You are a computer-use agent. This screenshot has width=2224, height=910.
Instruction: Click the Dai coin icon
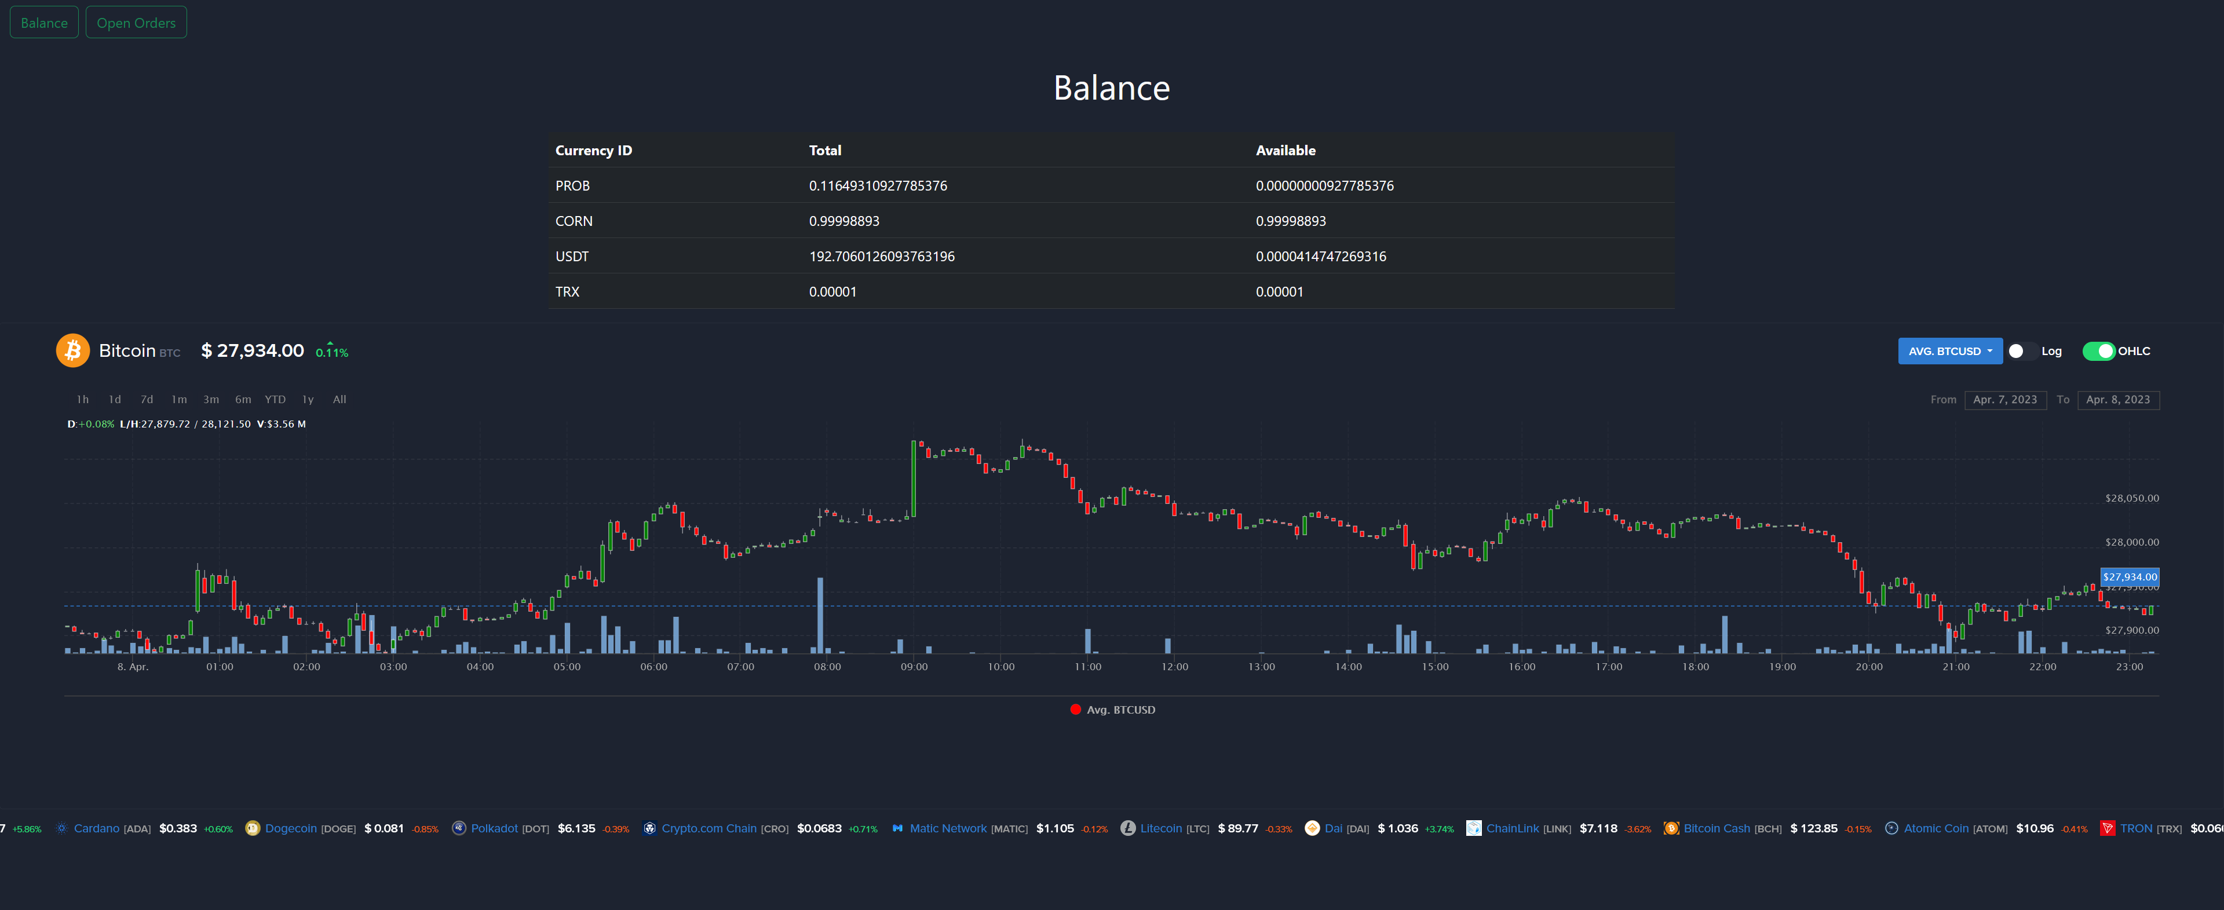point(1312,828)
